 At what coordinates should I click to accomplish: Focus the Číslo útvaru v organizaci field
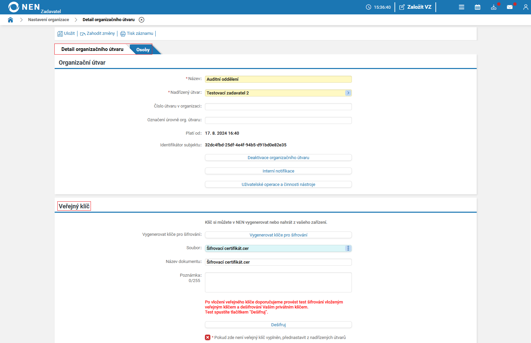(278, 107)
